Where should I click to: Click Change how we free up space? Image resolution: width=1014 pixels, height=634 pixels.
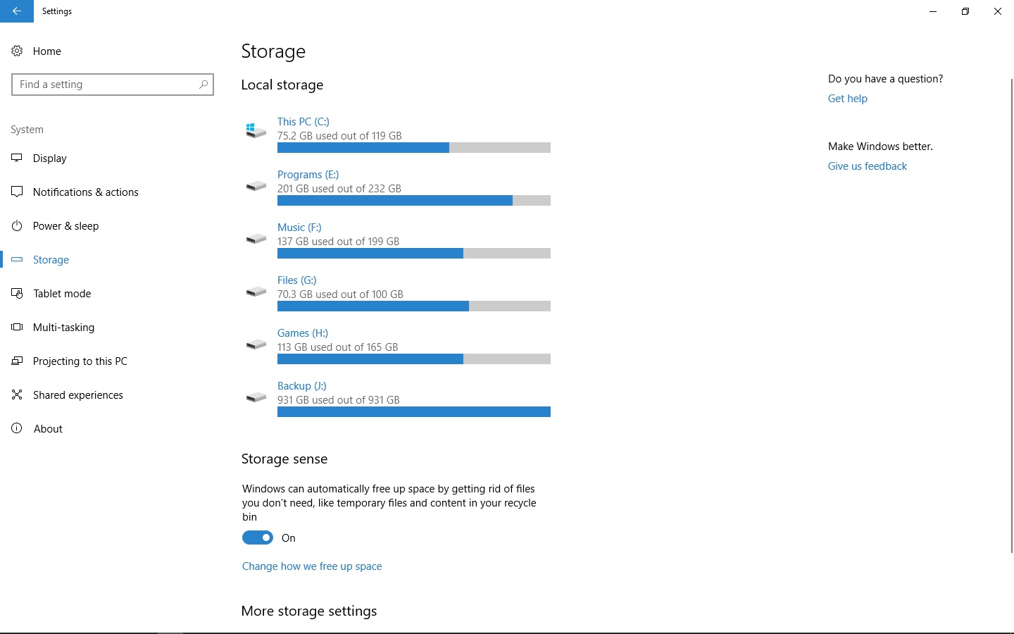click(312, 566)
